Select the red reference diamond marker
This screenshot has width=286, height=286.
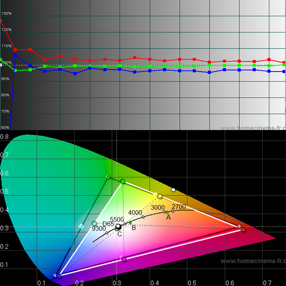pos(239,226)
